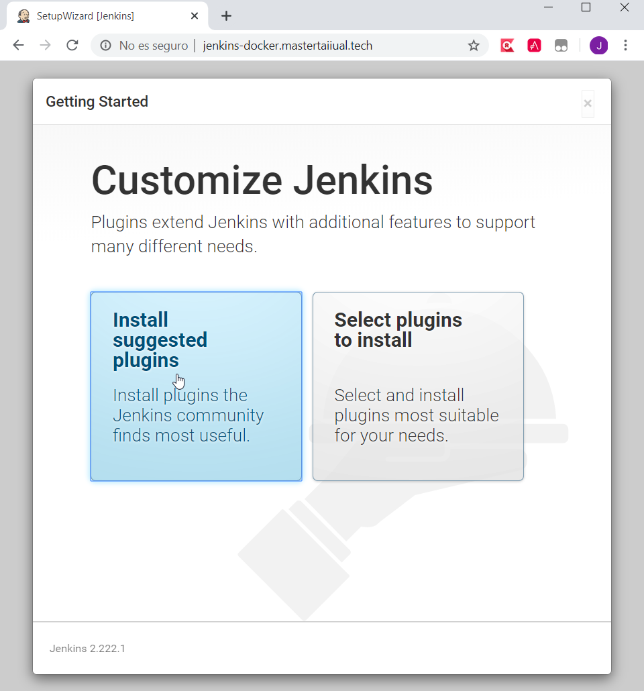Open the gray two-circle extension icon
Screen dimensions: 644x691
(x=561, y=45)
